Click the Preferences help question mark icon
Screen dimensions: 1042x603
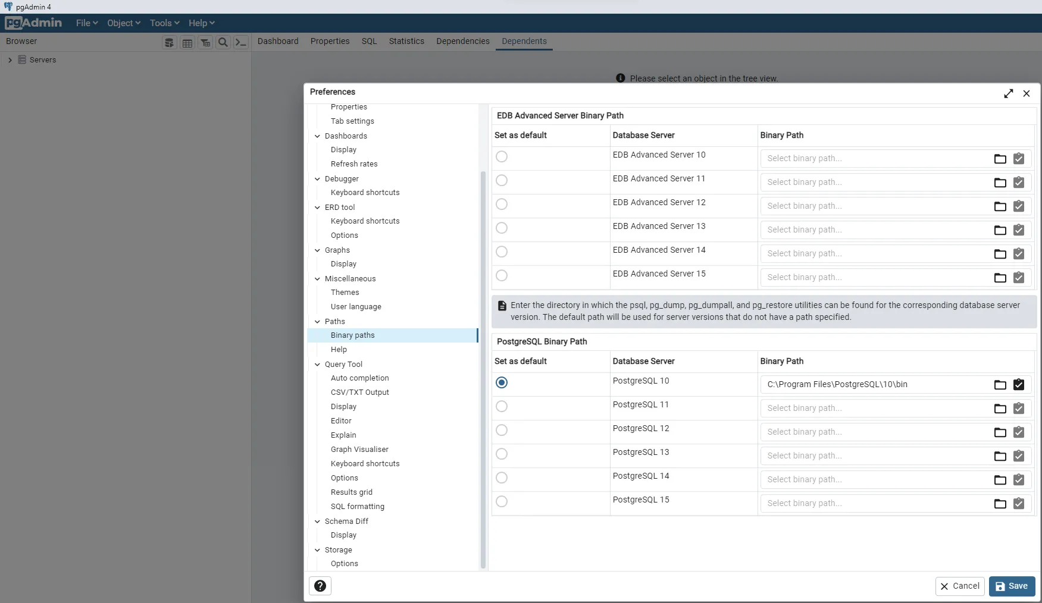(x=320, y=586)
